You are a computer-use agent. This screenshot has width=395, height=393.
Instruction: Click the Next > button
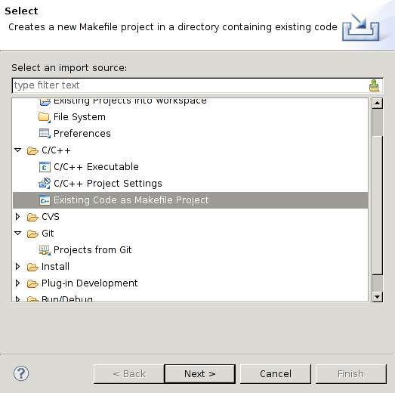[x=200, y=374]
